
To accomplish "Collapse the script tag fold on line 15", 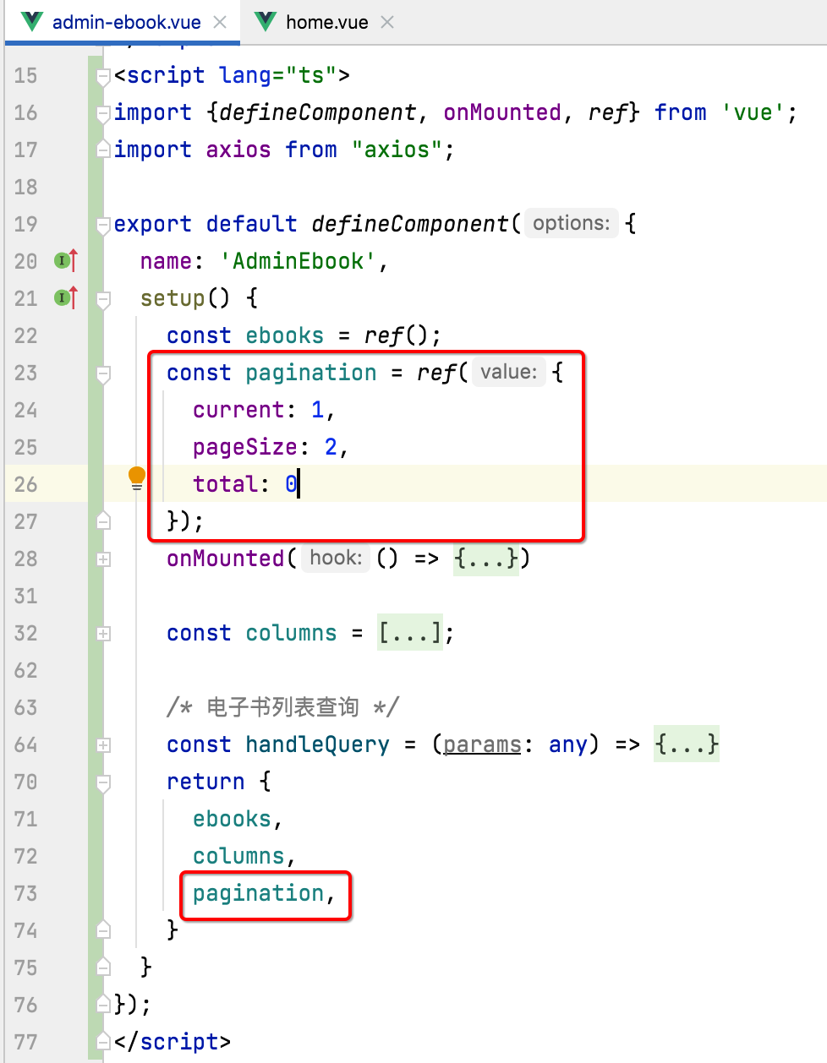I will [x=103, y=76].
